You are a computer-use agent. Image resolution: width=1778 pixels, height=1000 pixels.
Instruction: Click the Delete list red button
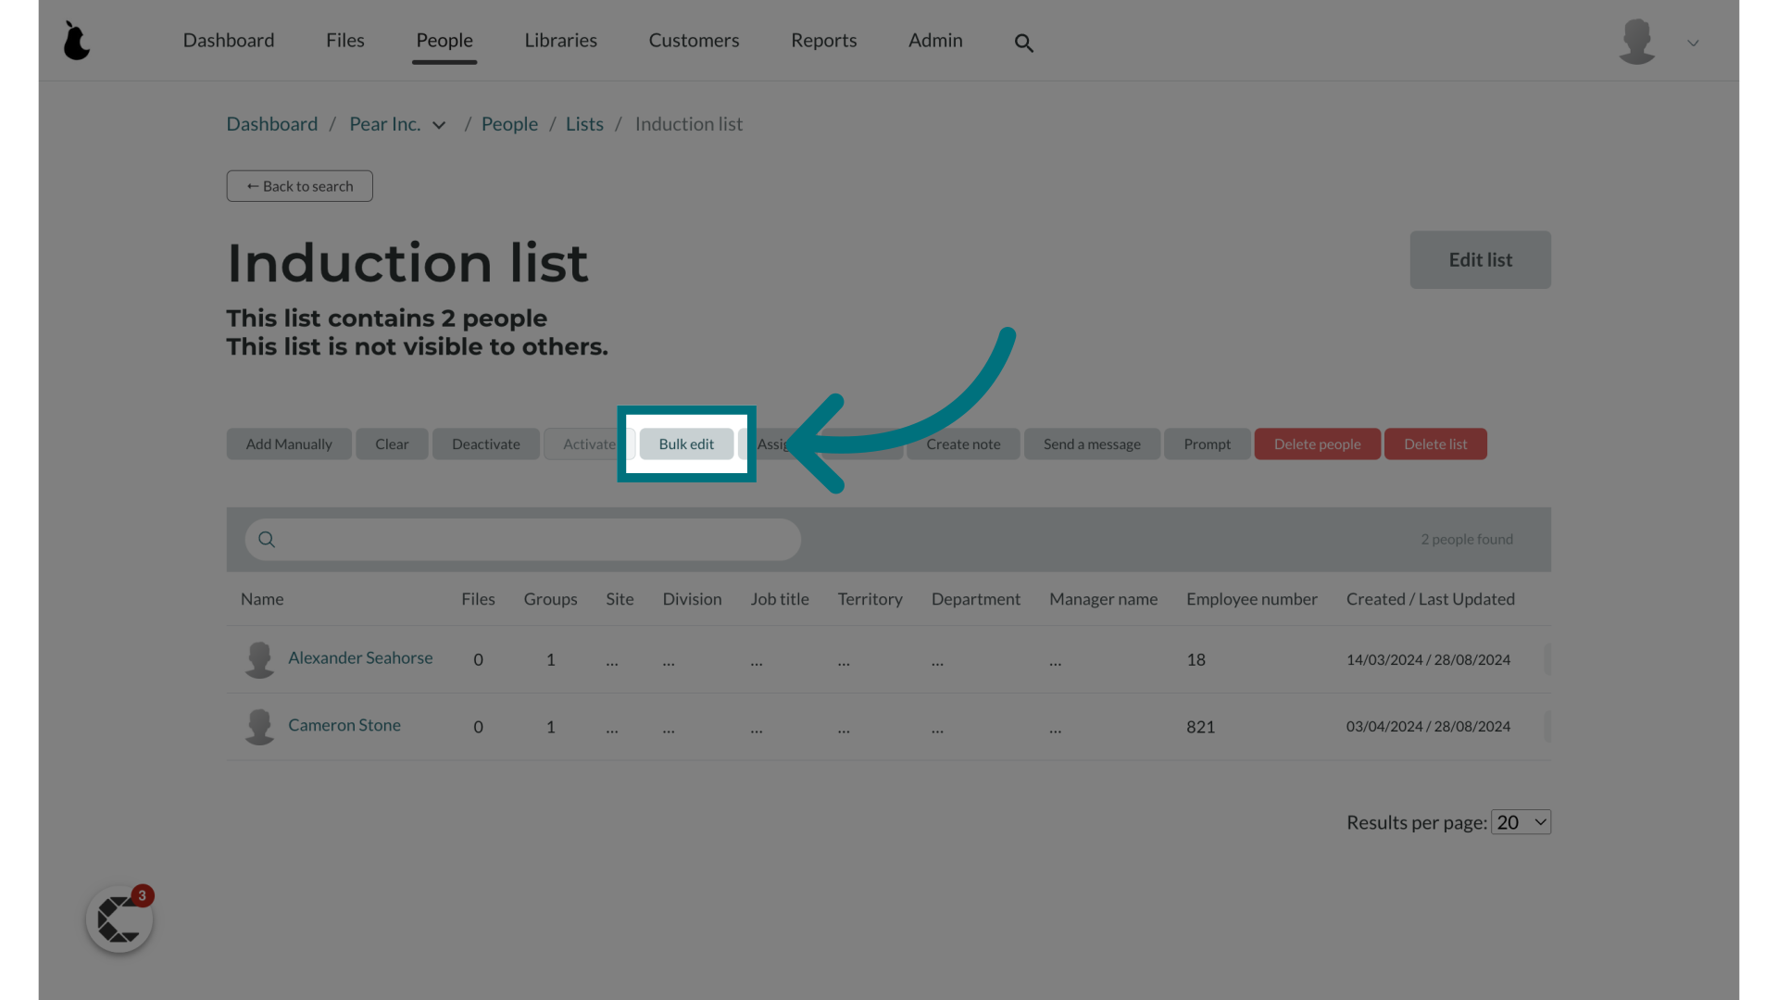pyautogui.click(x=1434, y=444)
